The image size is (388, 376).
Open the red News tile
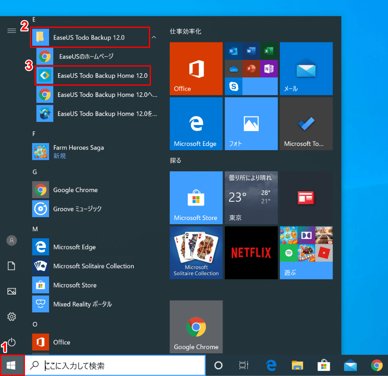coord(306,198)
